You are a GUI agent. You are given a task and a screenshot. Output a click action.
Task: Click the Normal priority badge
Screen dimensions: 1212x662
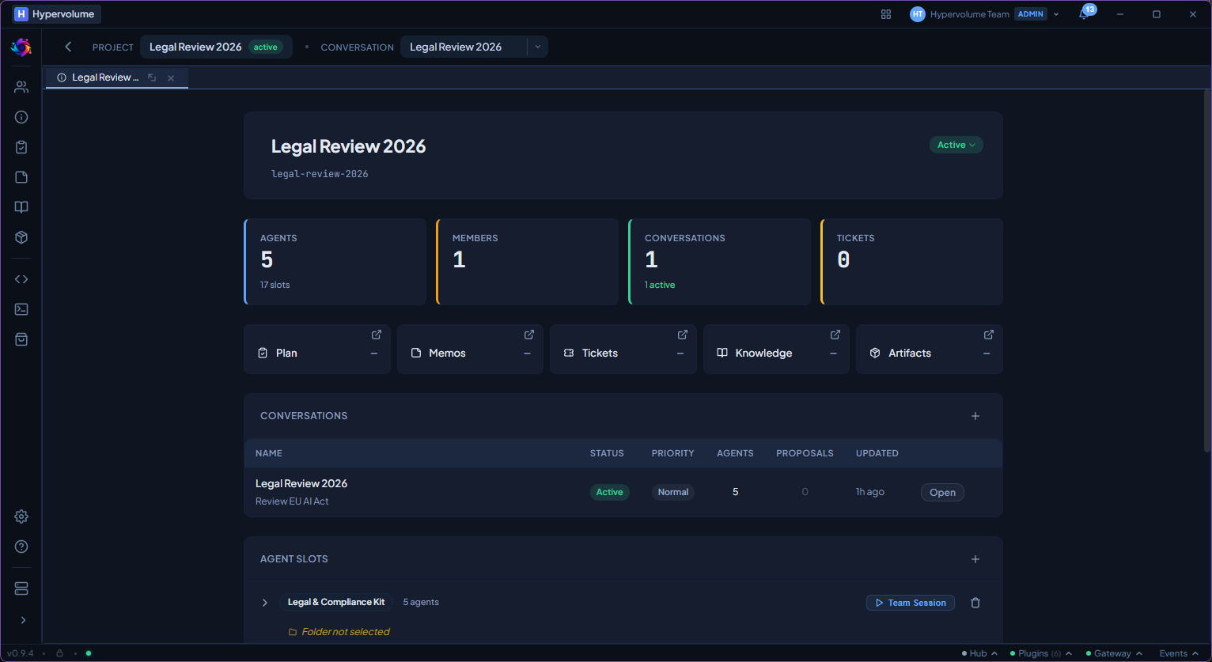[673, 492]
